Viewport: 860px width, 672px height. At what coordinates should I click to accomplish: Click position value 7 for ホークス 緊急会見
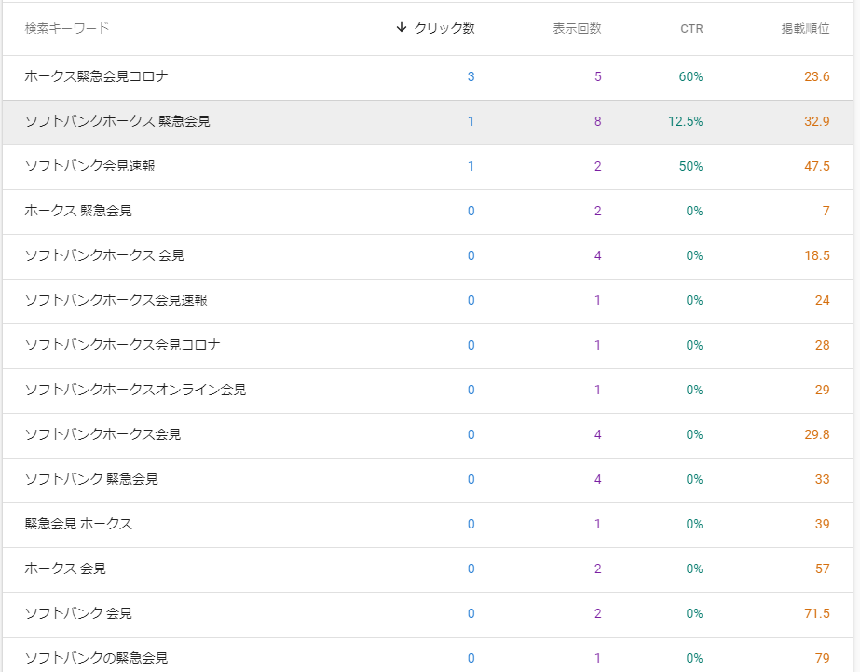(x=826, y=211)
